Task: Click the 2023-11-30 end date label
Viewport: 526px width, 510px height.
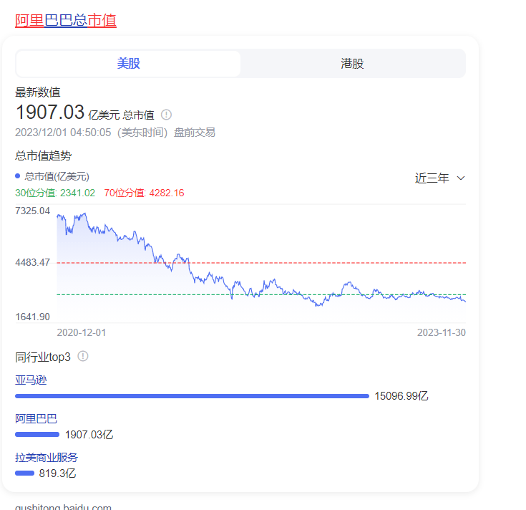Action: pyautogui.click(x=442, y=333)
